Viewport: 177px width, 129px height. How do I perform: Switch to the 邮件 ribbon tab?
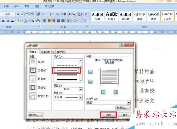pyautogui.click(x=16, y=6)
